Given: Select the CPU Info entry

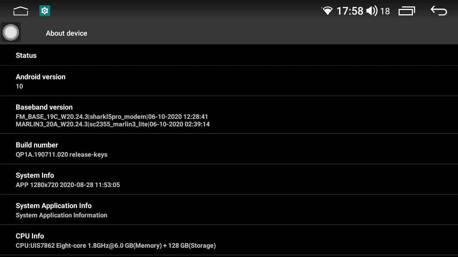Looking at the screenshot, I should pos(229,240).
